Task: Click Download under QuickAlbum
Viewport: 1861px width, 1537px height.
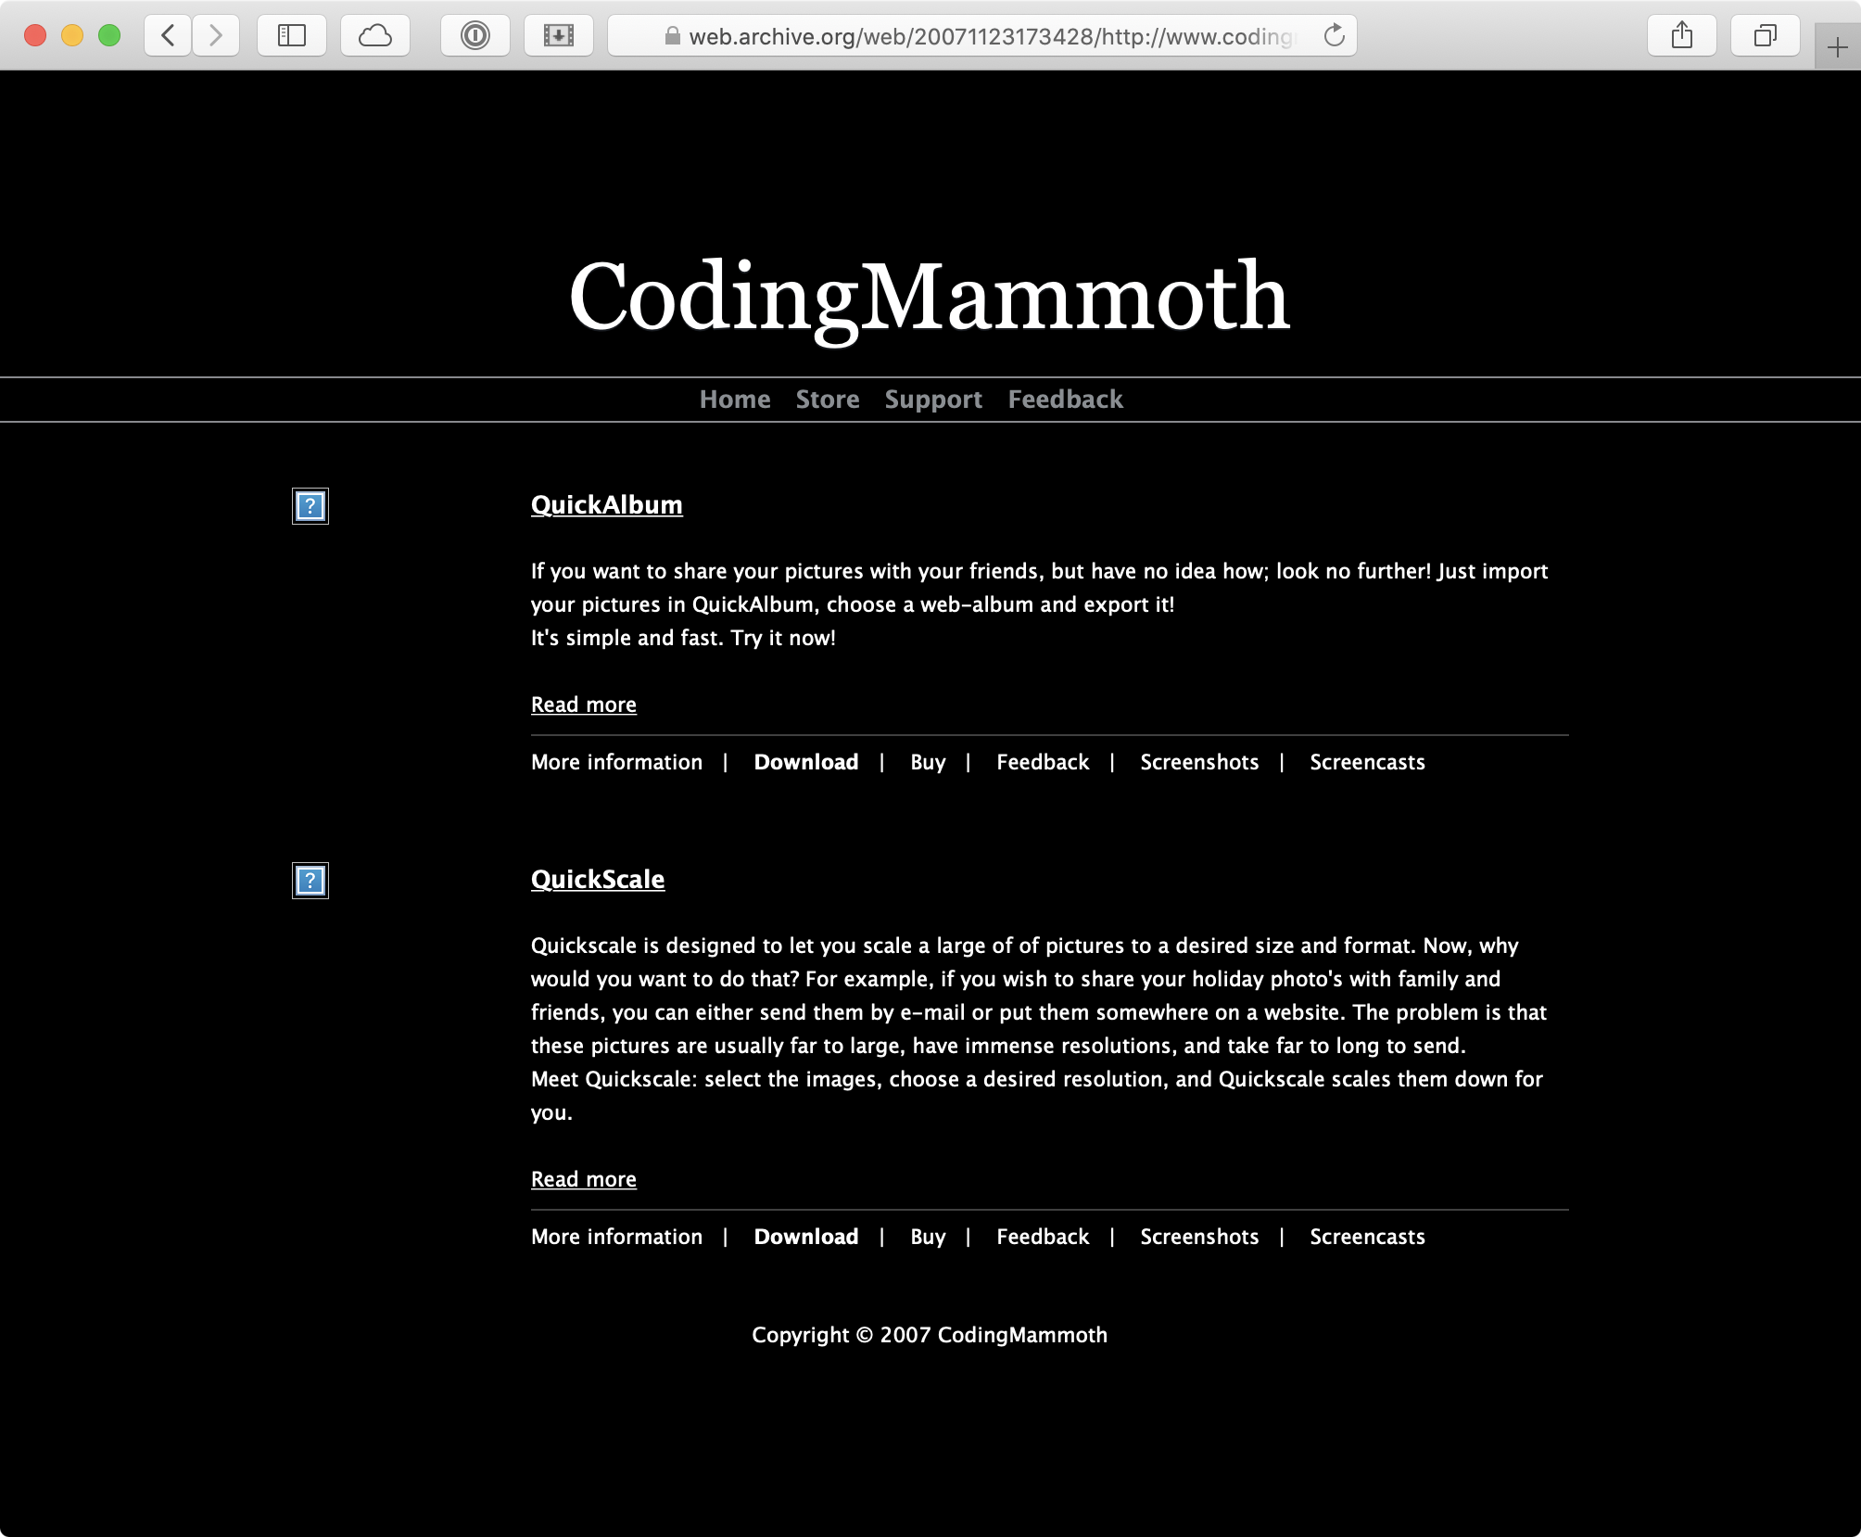Action: pyautogui.click(x=805, y=762)
